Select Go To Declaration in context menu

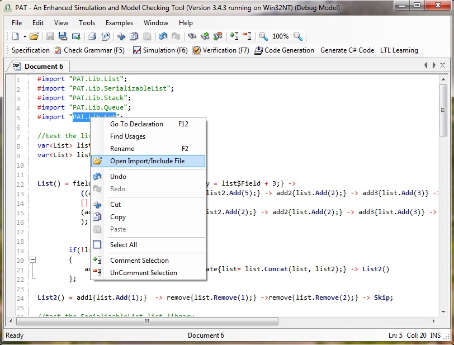pos(136,124)
